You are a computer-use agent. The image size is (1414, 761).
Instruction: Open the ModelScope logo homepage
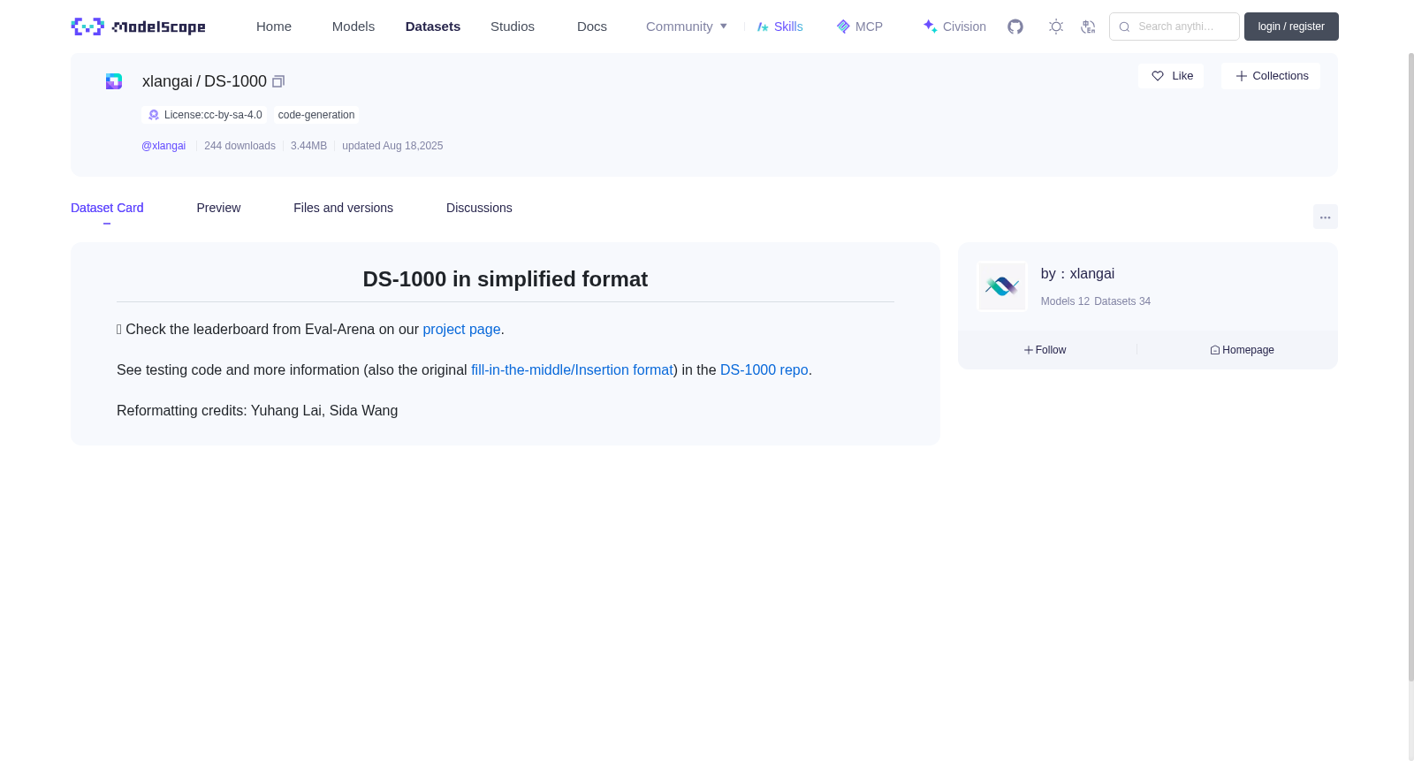pyautogui.click(x=138, y=27)
